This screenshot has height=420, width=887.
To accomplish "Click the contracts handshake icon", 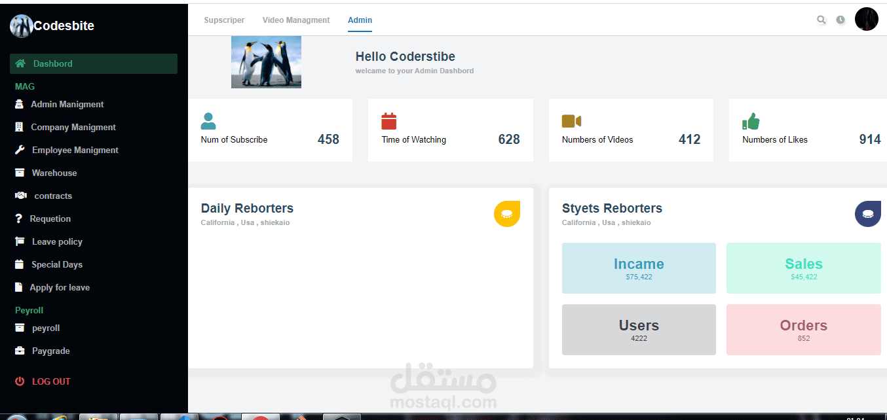I will 21,195.
